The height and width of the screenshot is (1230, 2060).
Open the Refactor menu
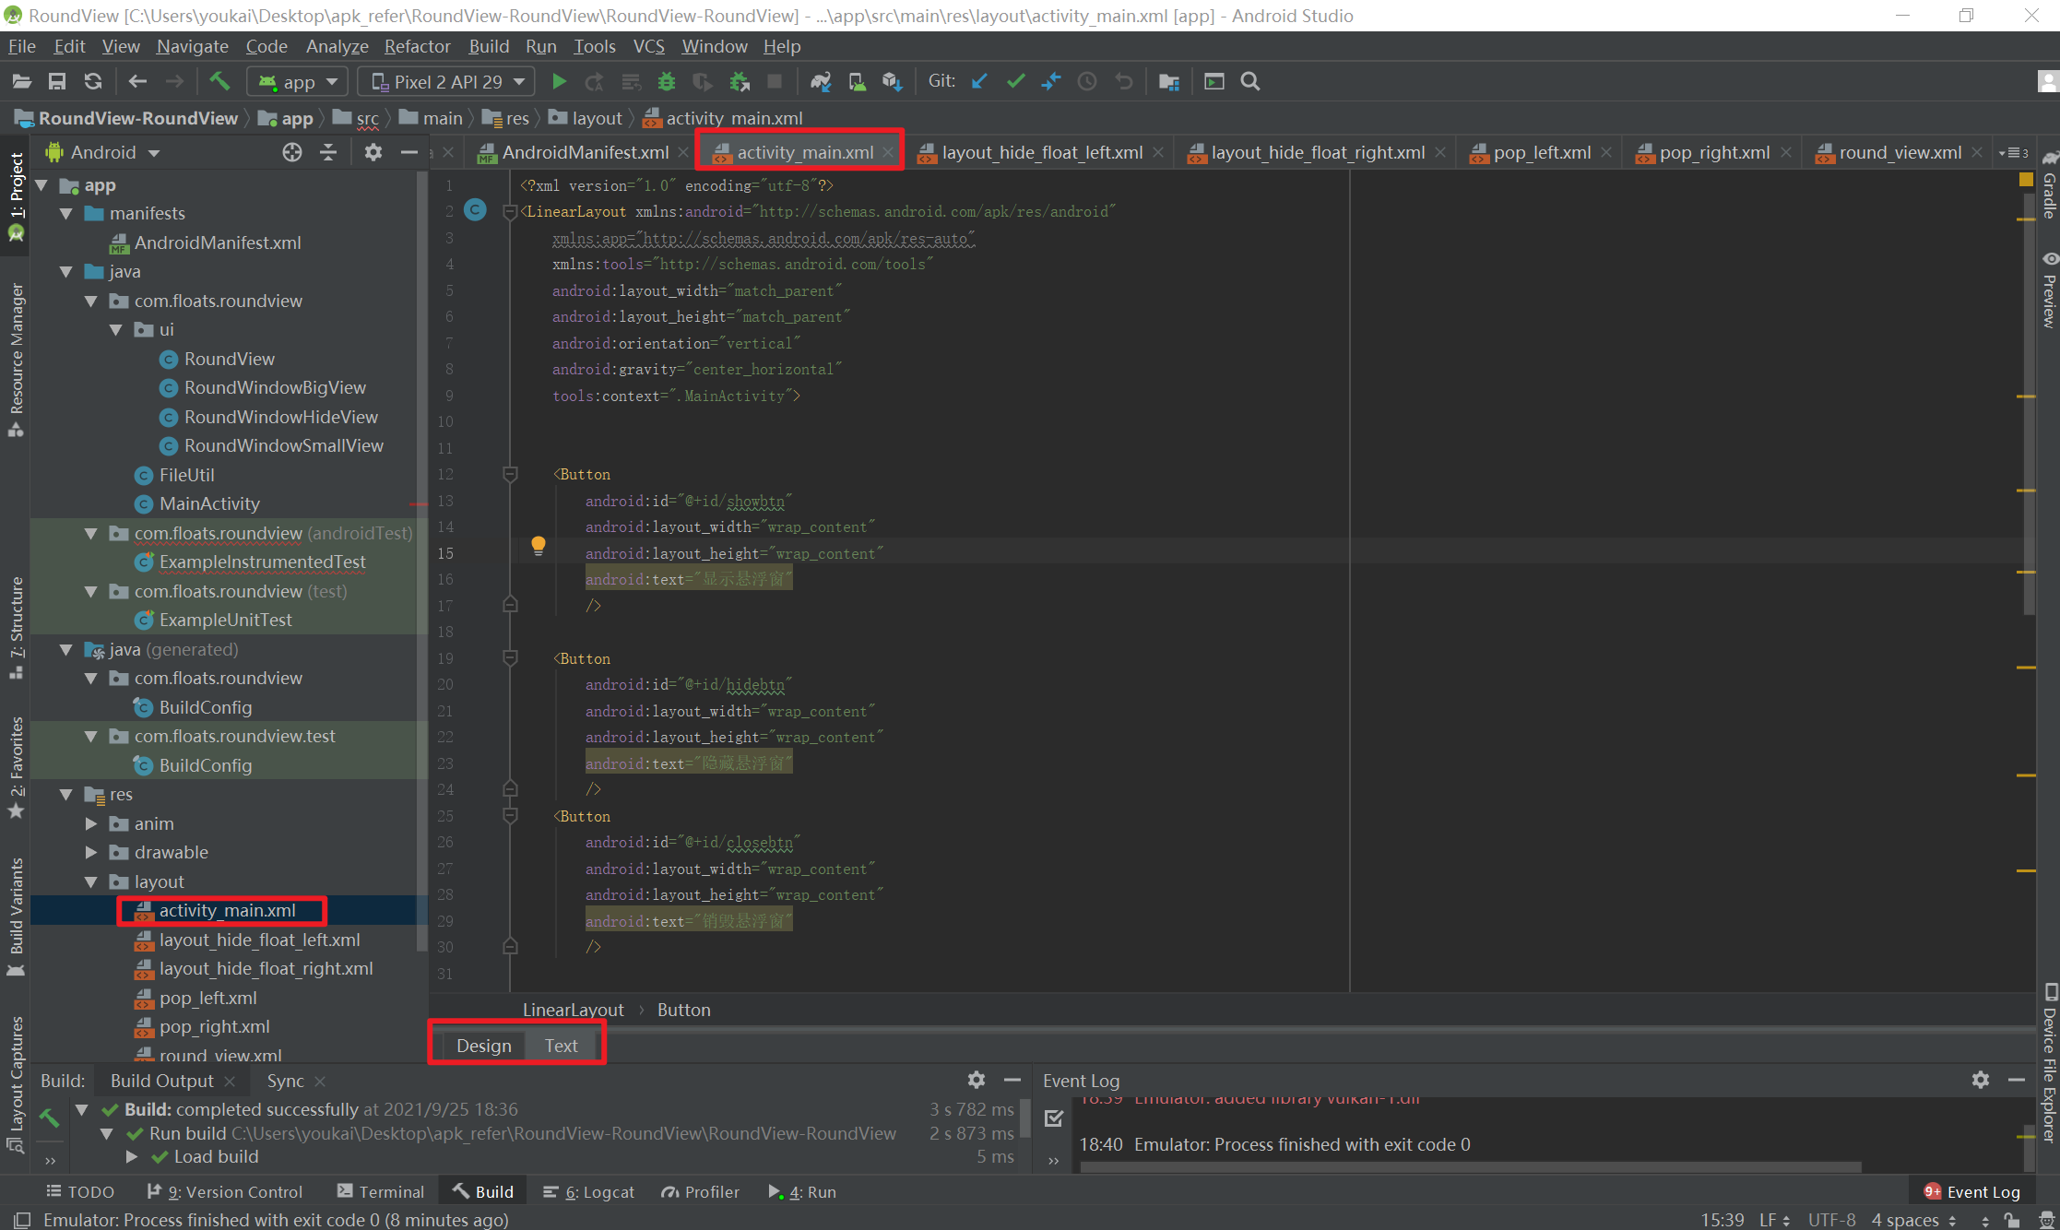pos(417,46)
